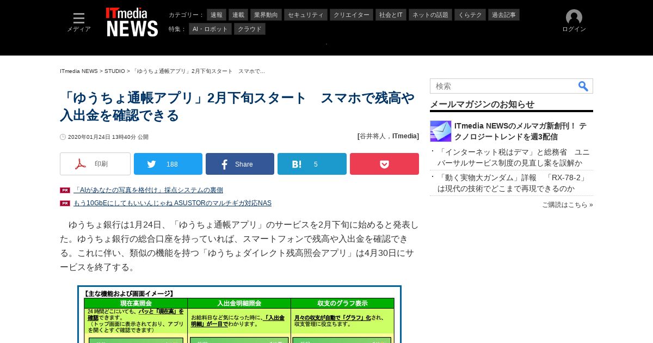Open PR link about ASUSTOR NAS
This screenshot has height=343, width=653.
tap(173, 203)
